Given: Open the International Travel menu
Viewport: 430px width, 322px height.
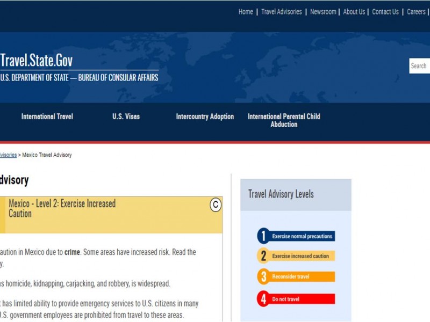Looking at the screenshot, I should click(47, 116).
